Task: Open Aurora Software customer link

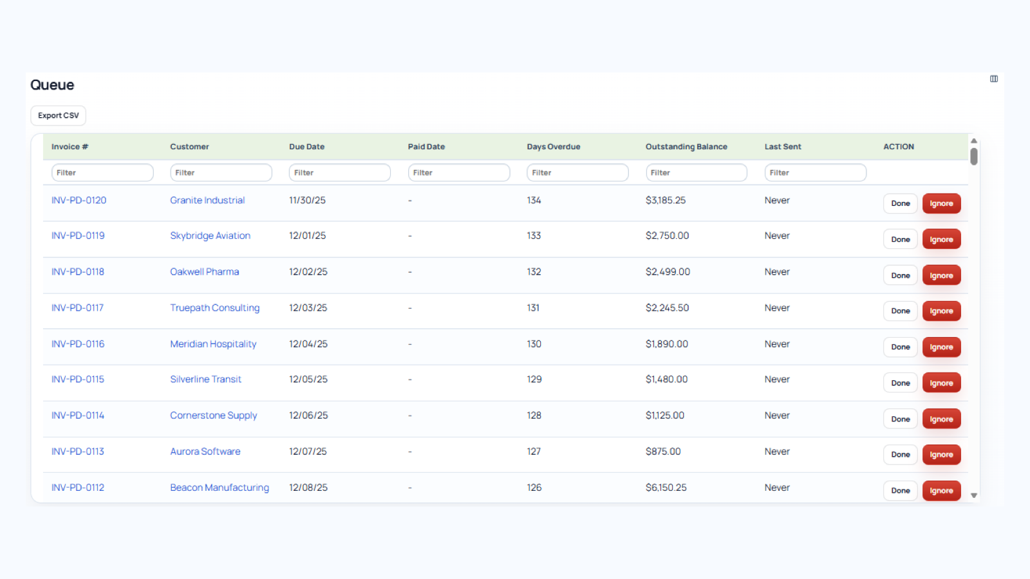Action: [205, 451]
